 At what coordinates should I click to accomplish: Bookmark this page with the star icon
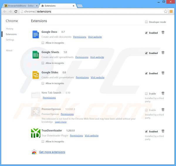(165, 11)
